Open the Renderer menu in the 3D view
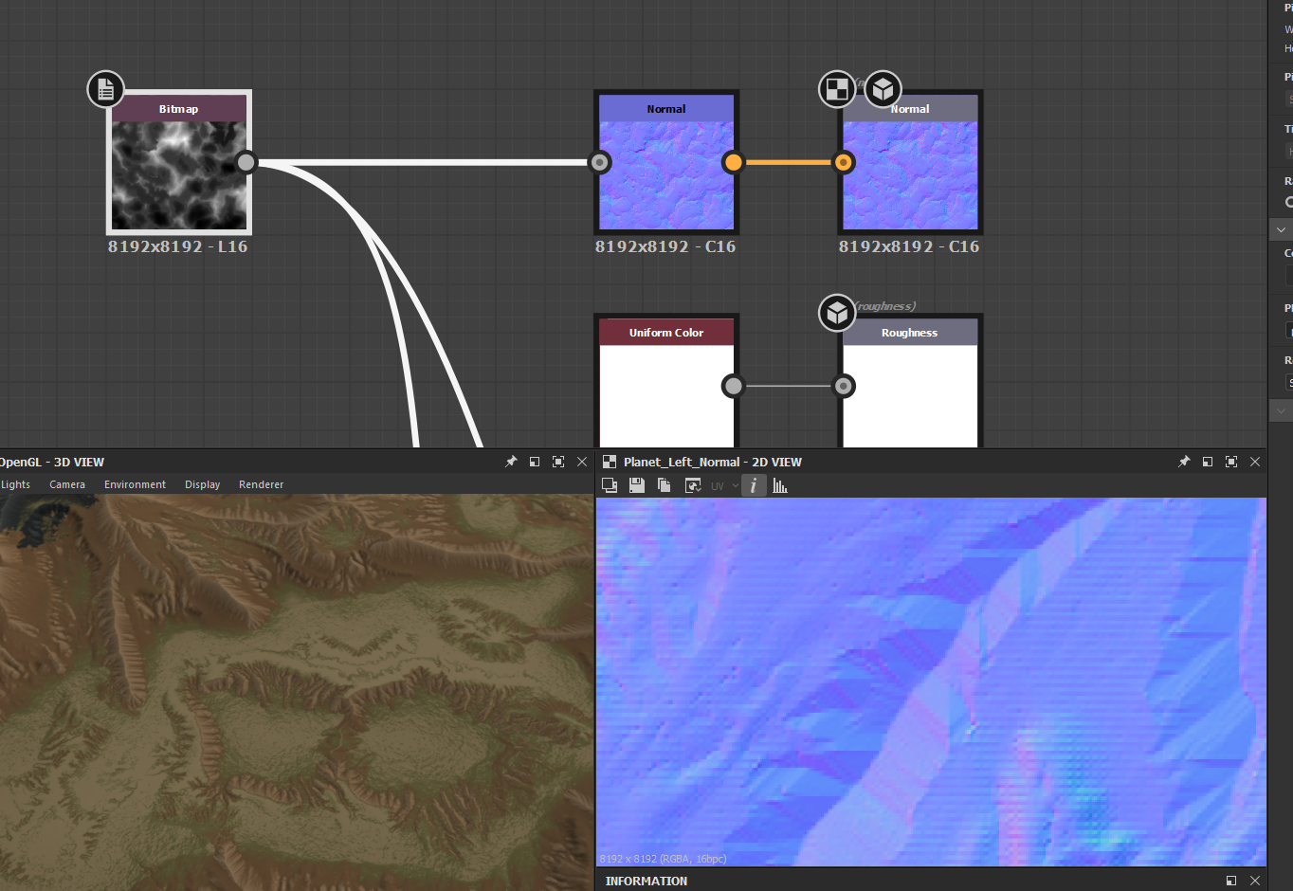This screenshot has height=891, width=1293. pyautogui.click(x=261, y=484)
